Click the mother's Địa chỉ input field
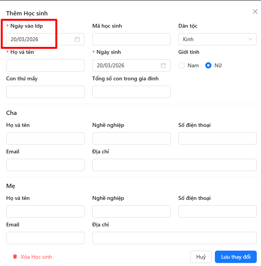 point(175,238)
